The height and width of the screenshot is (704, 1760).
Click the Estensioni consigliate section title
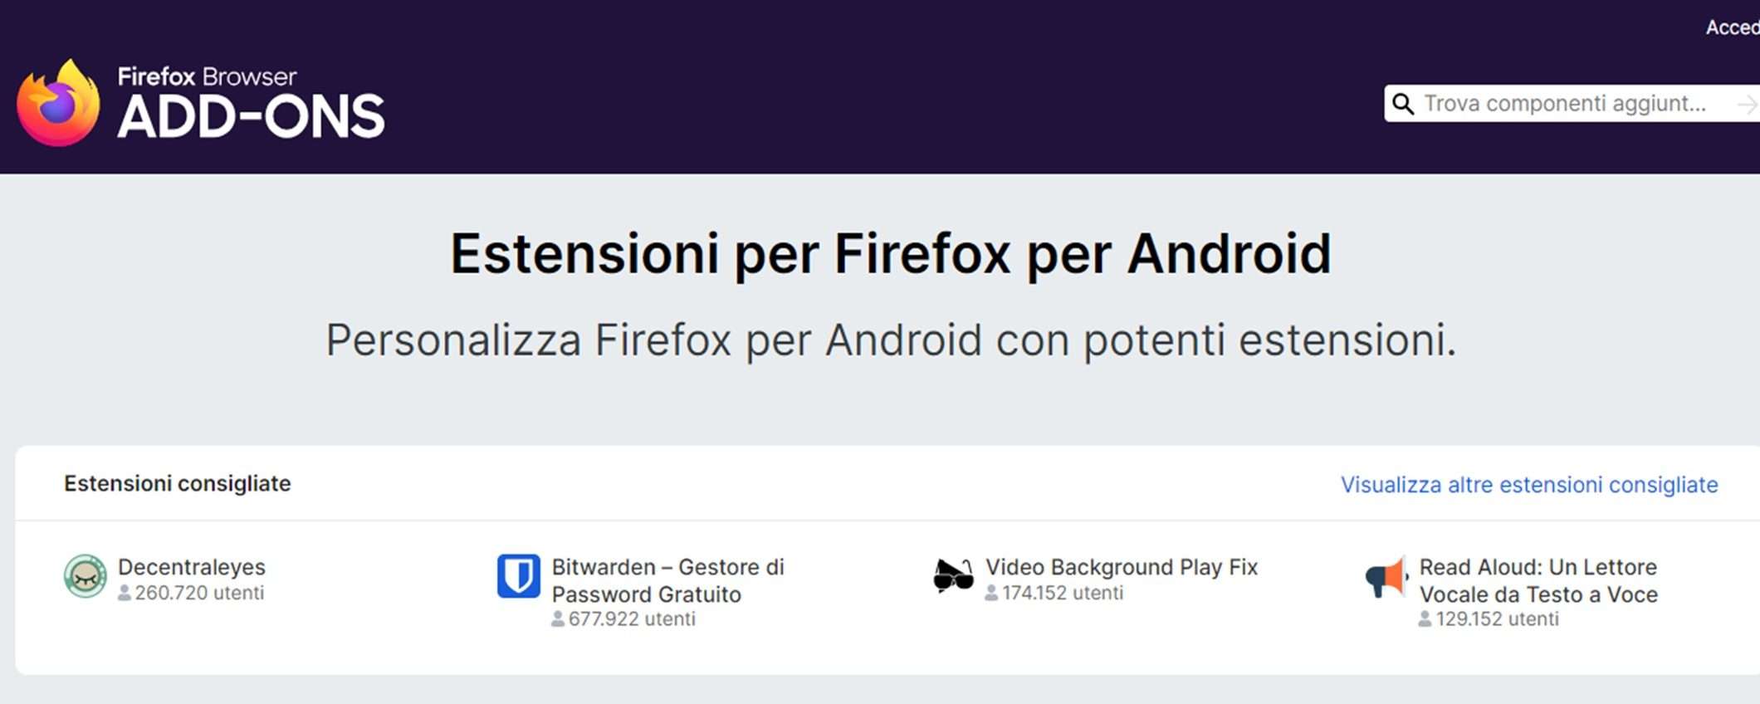[x=177, y=483]
